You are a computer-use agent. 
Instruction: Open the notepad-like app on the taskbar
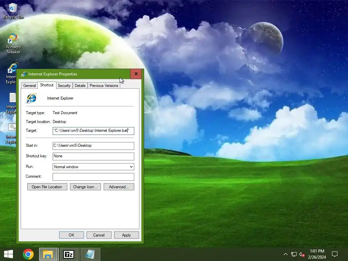tap(90, 254)
